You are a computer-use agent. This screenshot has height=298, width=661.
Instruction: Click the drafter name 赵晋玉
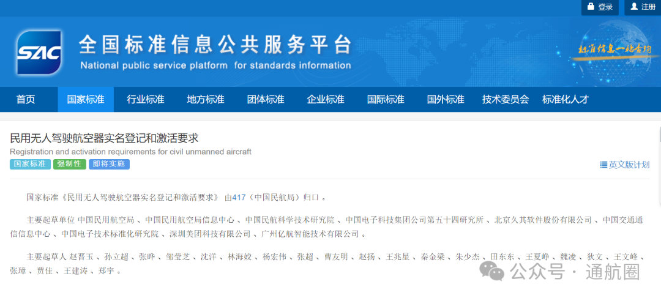coord(82,257)
